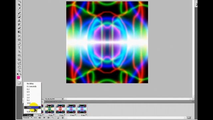Viewport: 213px width, 120px height.
Task: Select the Dodge tool
Action: coord(19,39)
